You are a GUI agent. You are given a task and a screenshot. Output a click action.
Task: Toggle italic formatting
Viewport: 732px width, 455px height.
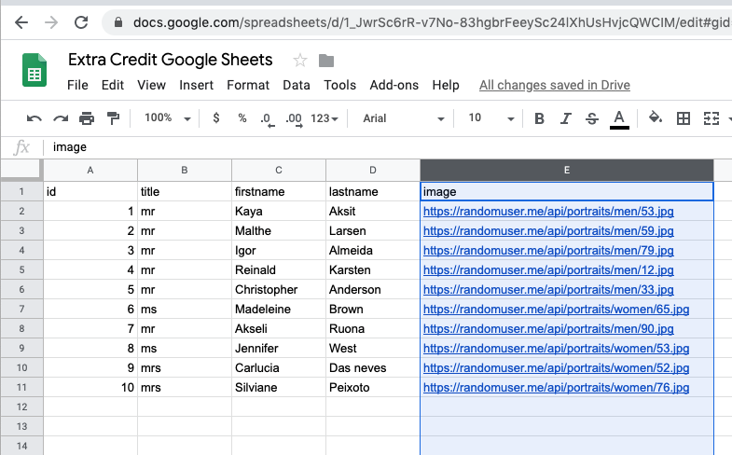(566, 118)
